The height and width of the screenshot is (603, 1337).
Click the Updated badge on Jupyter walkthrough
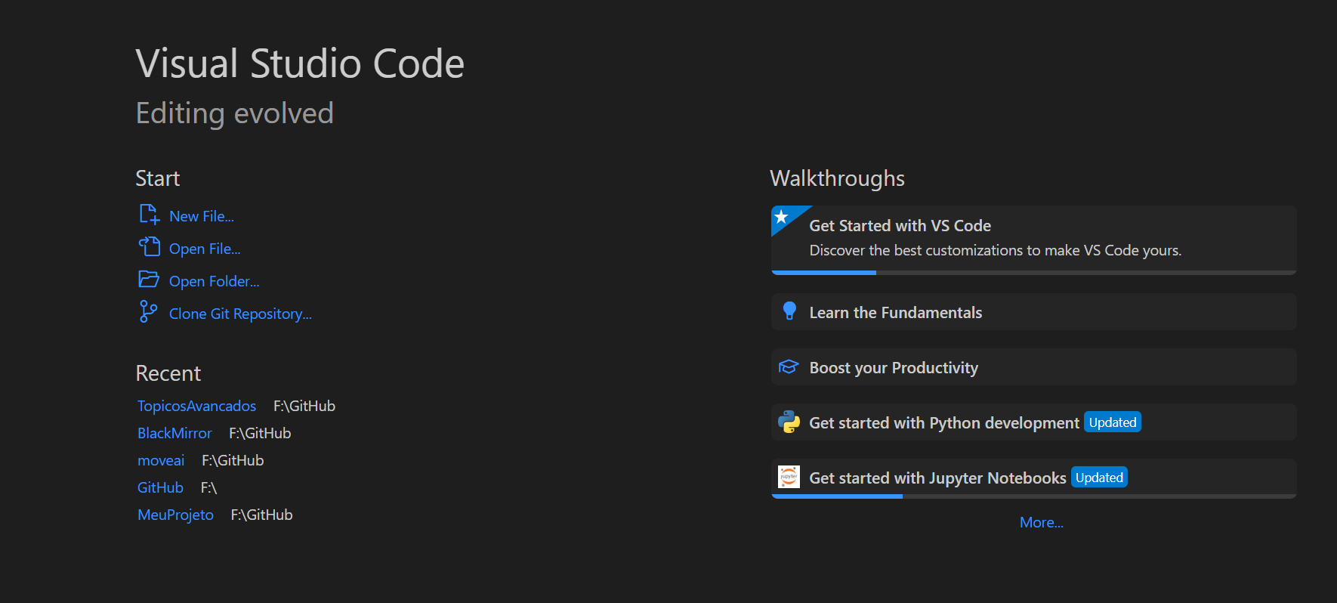1099,478
